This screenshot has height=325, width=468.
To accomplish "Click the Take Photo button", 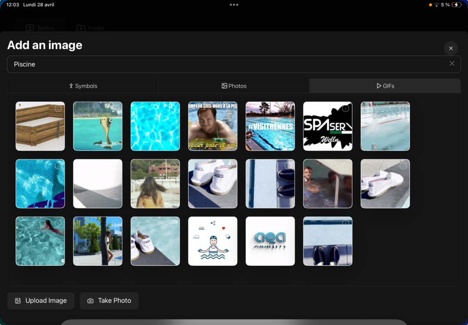I will [x=109, y=300].
